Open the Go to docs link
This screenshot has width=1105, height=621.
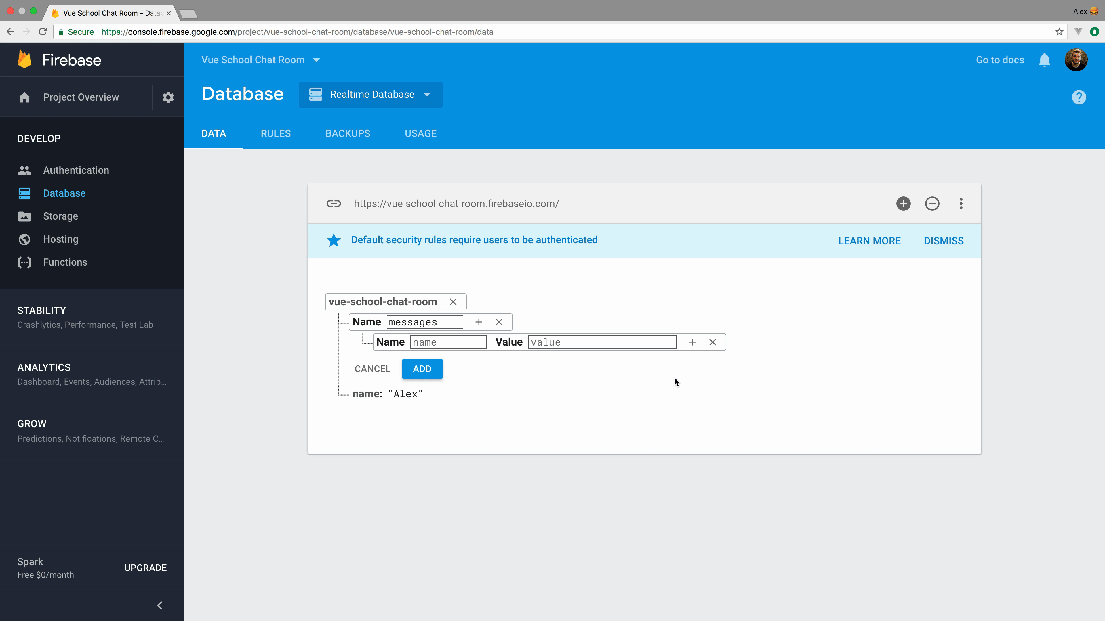click(x=1000, y=60)
